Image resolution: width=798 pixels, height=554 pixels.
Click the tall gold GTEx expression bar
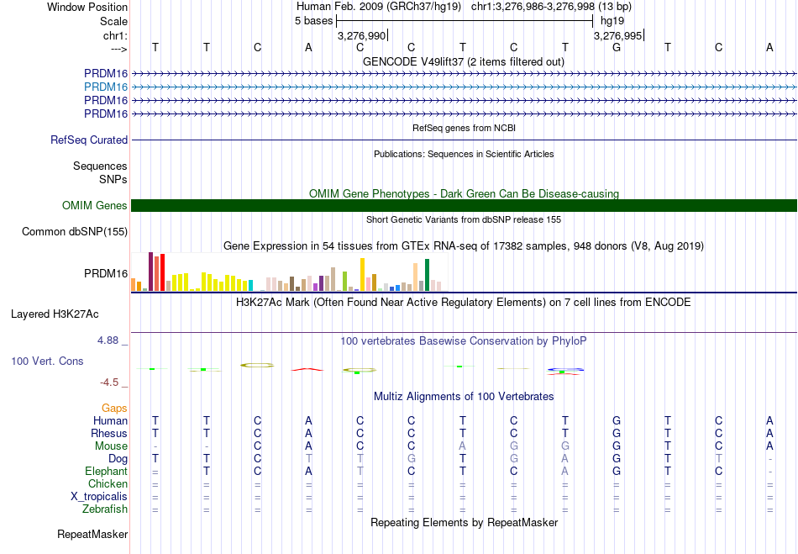[362, 274]
